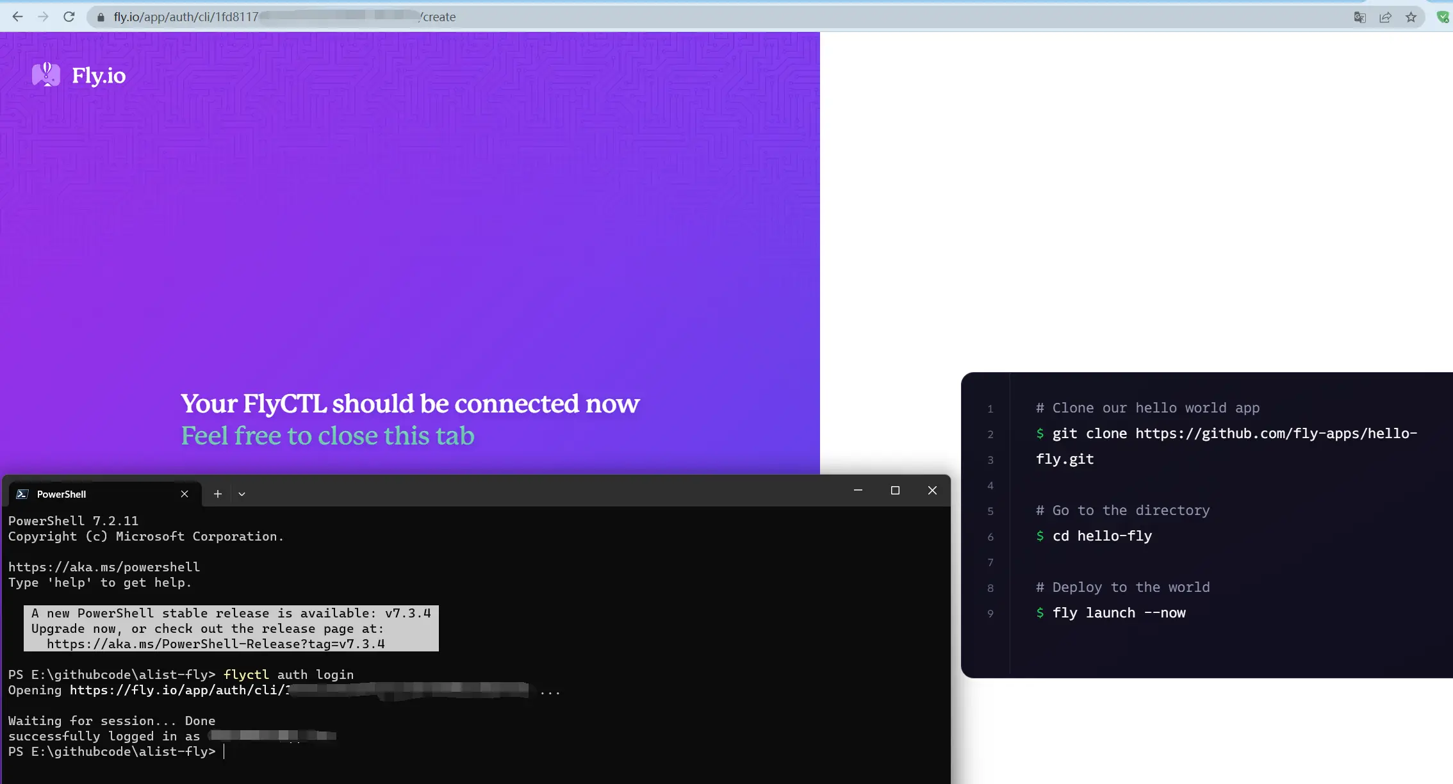Click the Fly.io balloon logo

point(46,74)
